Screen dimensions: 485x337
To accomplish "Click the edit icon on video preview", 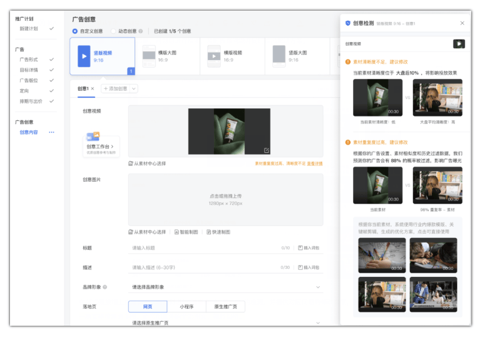I will coord(267,150).
